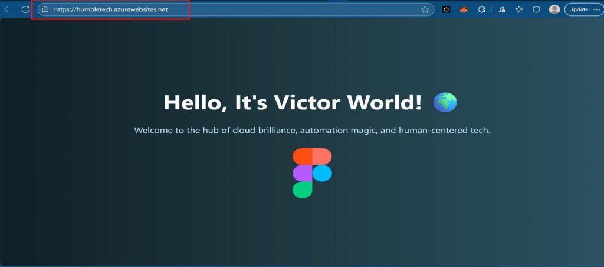
Task: Open the three-dot Settings and more menu
Action: tap(596, 9)
